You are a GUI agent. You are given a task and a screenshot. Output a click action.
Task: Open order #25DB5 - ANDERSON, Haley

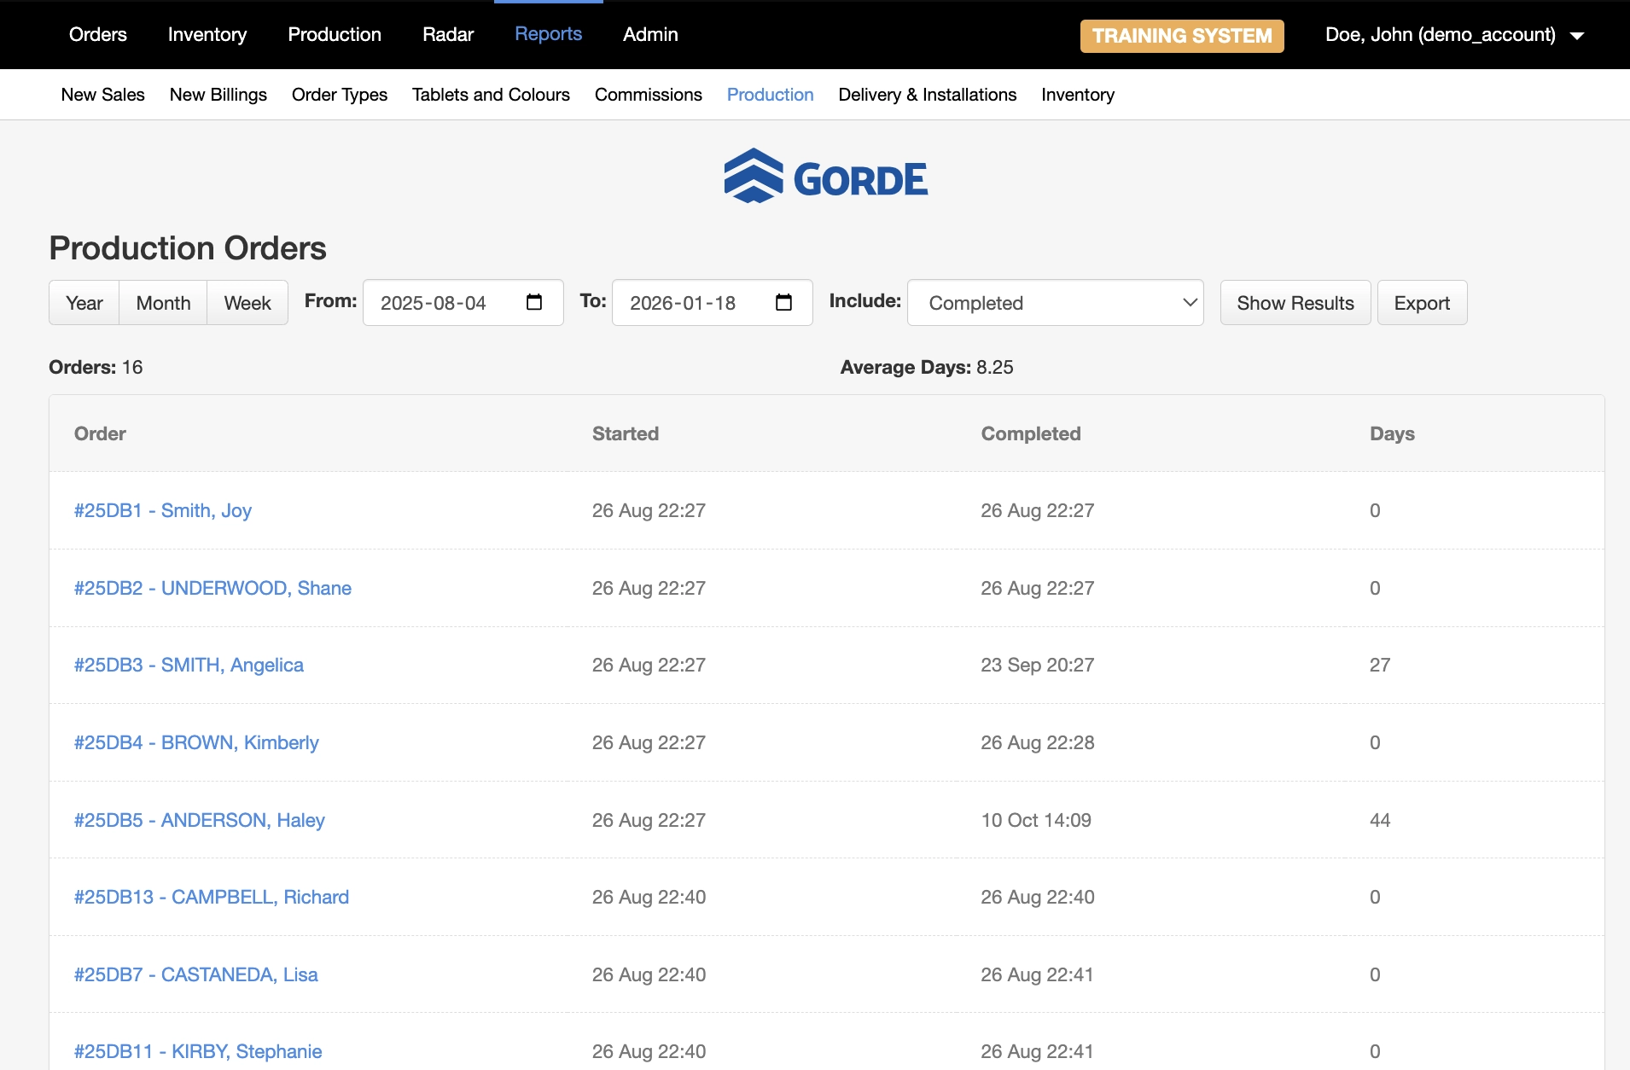click(200, 820)
